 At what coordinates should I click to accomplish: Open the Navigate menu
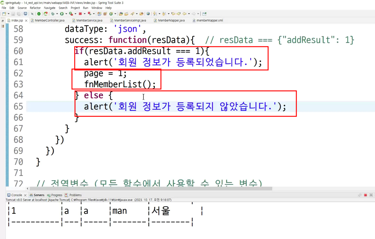49,8
